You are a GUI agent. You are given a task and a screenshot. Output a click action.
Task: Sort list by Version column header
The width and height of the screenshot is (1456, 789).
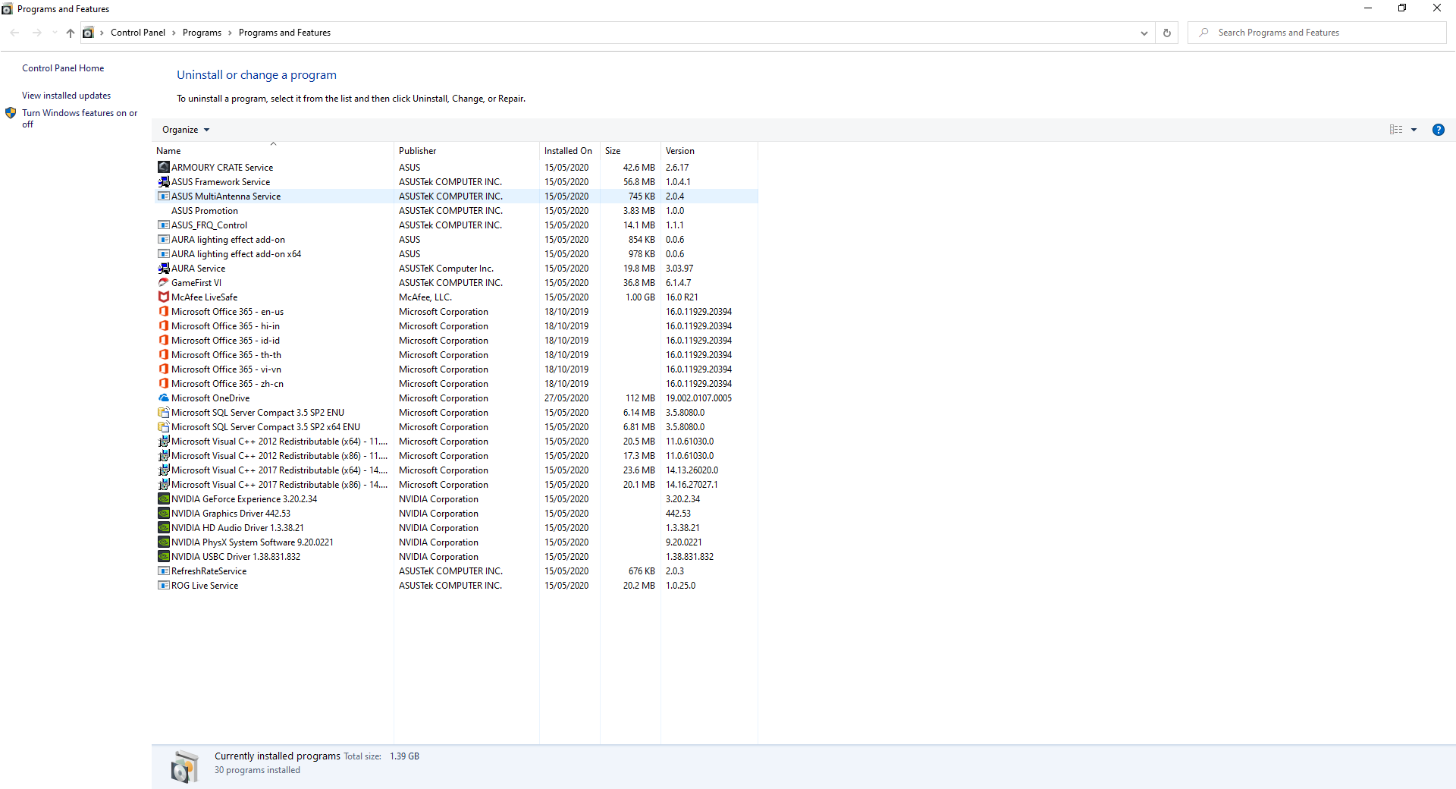[709, 150]
